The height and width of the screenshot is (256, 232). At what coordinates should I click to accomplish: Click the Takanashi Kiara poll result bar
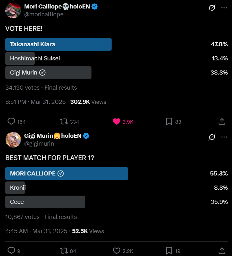tap(58, 44)
